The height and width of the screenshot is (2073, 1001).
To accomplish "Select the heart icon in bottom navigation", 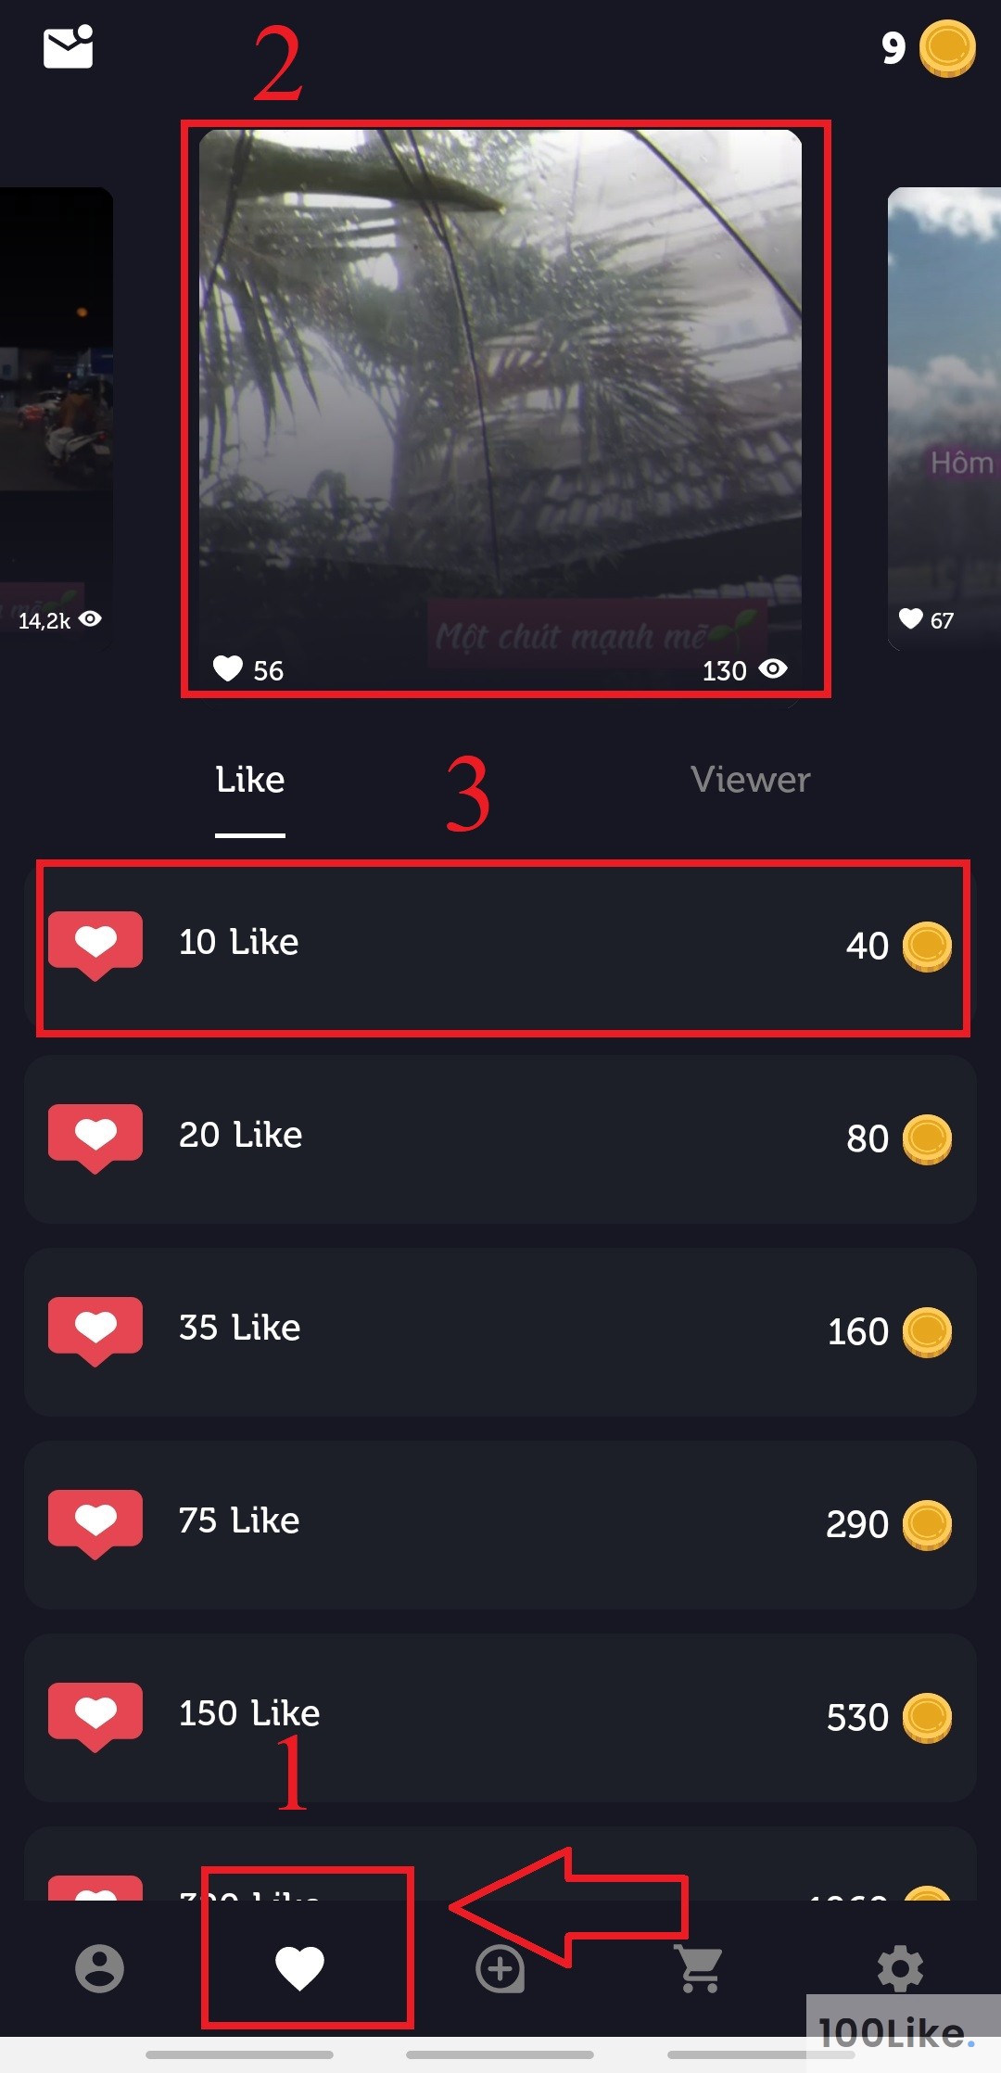I will point(300,1968).
